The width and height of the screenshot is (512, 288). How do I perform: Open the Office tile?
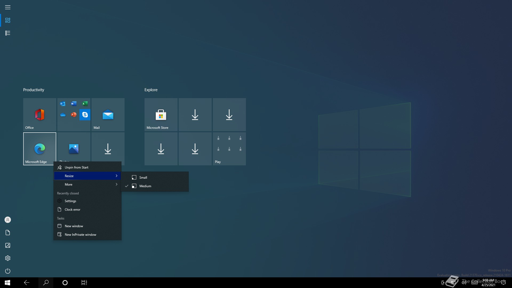pyautogui.click(x=39, y=115)
